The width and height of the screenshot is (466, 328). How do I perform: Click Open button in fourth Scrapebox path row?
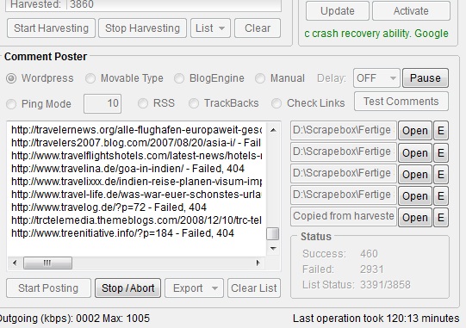point(415,195)
